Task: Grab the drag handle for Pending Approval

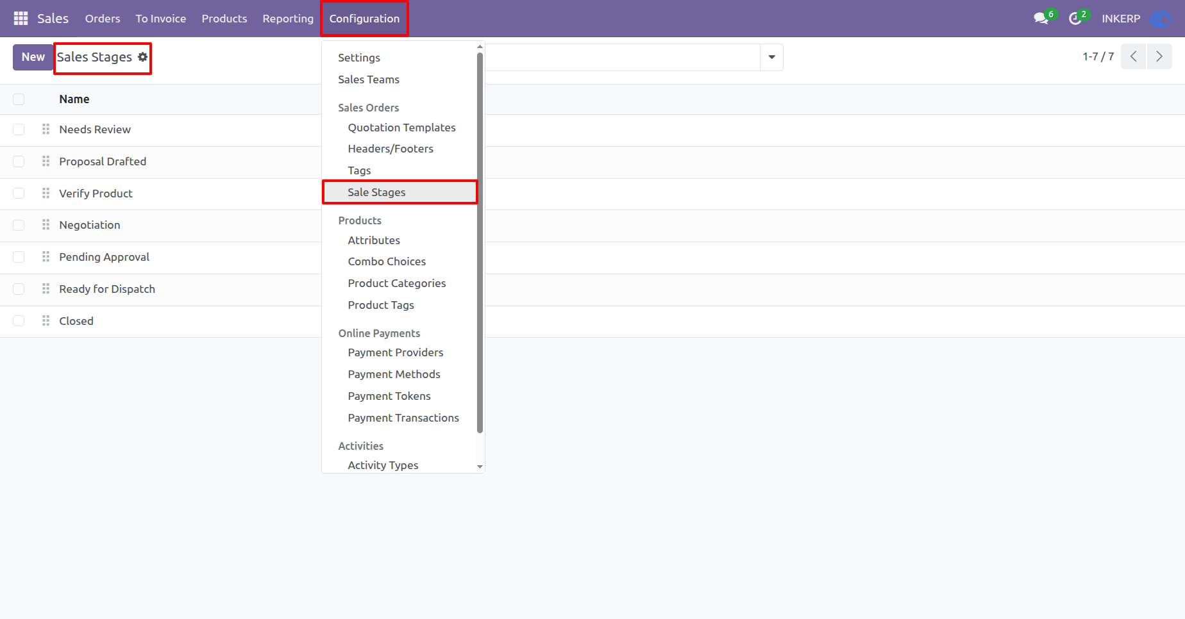Action: click(46, 257)
